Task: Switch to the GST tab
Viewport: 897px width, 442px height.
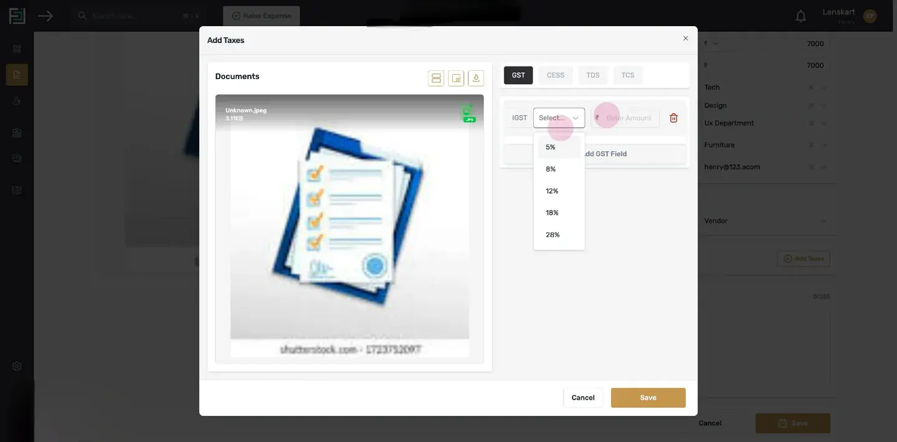Action: click(518, 75)
